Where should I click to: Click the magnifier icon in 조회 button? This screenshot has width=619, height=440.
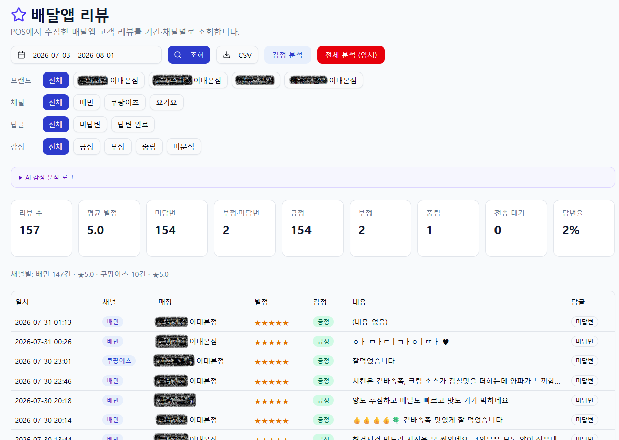coord(178,55)
